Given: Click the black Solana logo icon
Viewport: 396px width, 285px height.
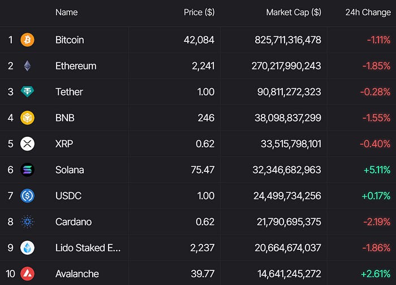Looking at the screenshot, I should [27, 170].
